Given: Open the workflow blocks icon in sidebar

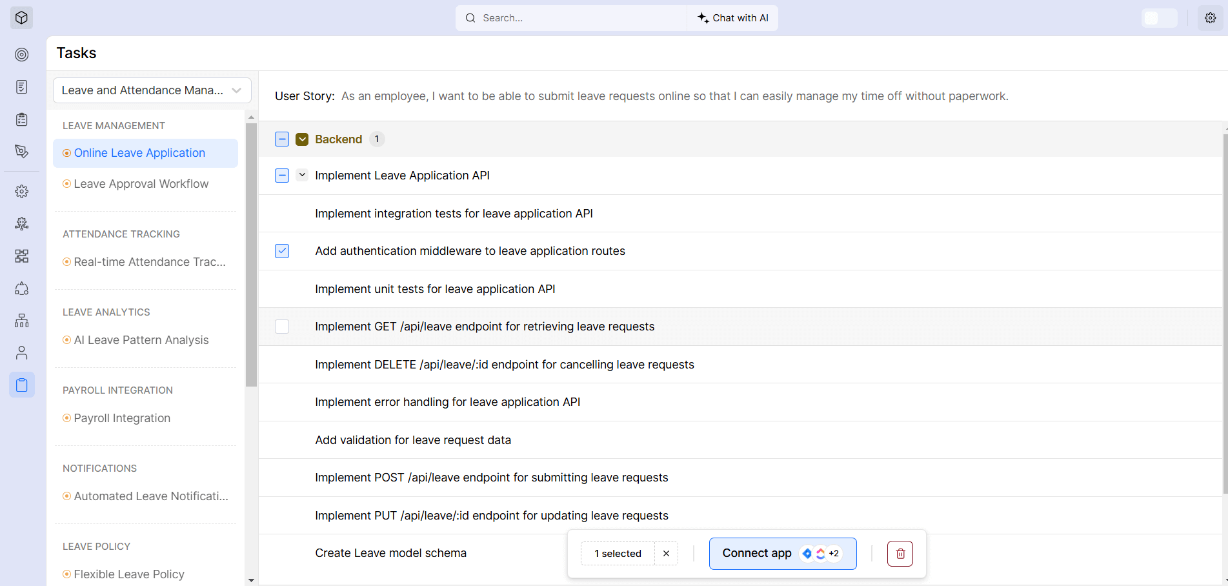Looking at the screenshot, I should (x=21, y=256).
